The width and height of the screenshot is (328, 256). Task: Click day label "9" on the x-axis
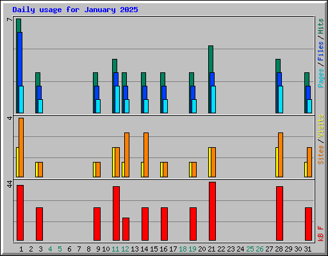[98, 249]
